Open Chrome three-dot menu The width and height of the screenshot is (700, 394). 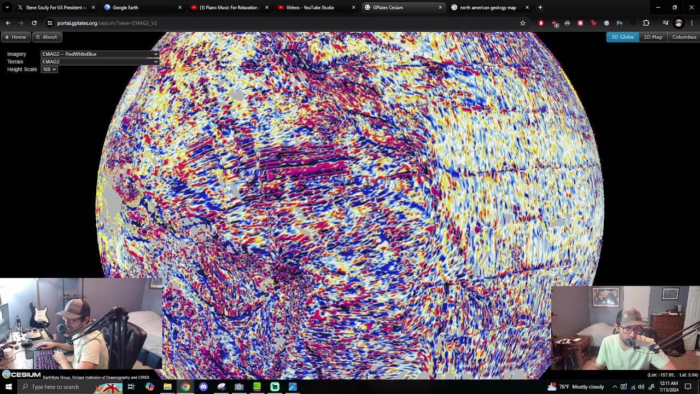[692, 23]
